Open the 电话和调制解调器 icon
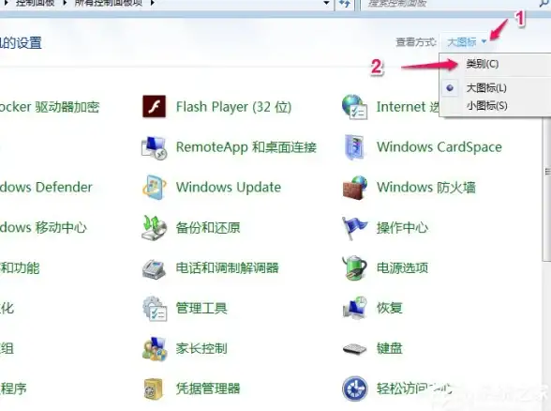The height and width of the screenshot is (411, 551). tap(154, 268)
